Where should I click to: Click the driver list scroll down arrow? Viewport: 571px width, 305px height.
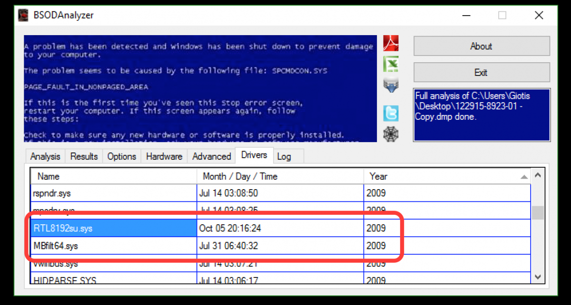(538, 277)
